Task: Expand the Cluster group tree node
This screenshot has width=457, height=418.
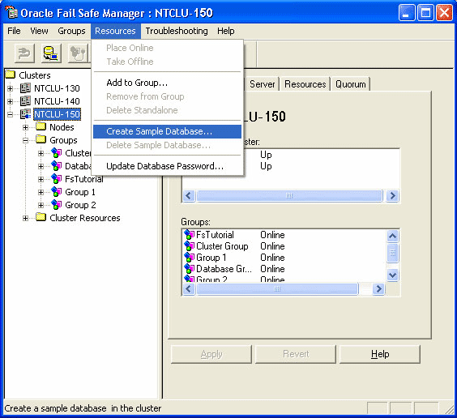Action: tap(41, 153)
